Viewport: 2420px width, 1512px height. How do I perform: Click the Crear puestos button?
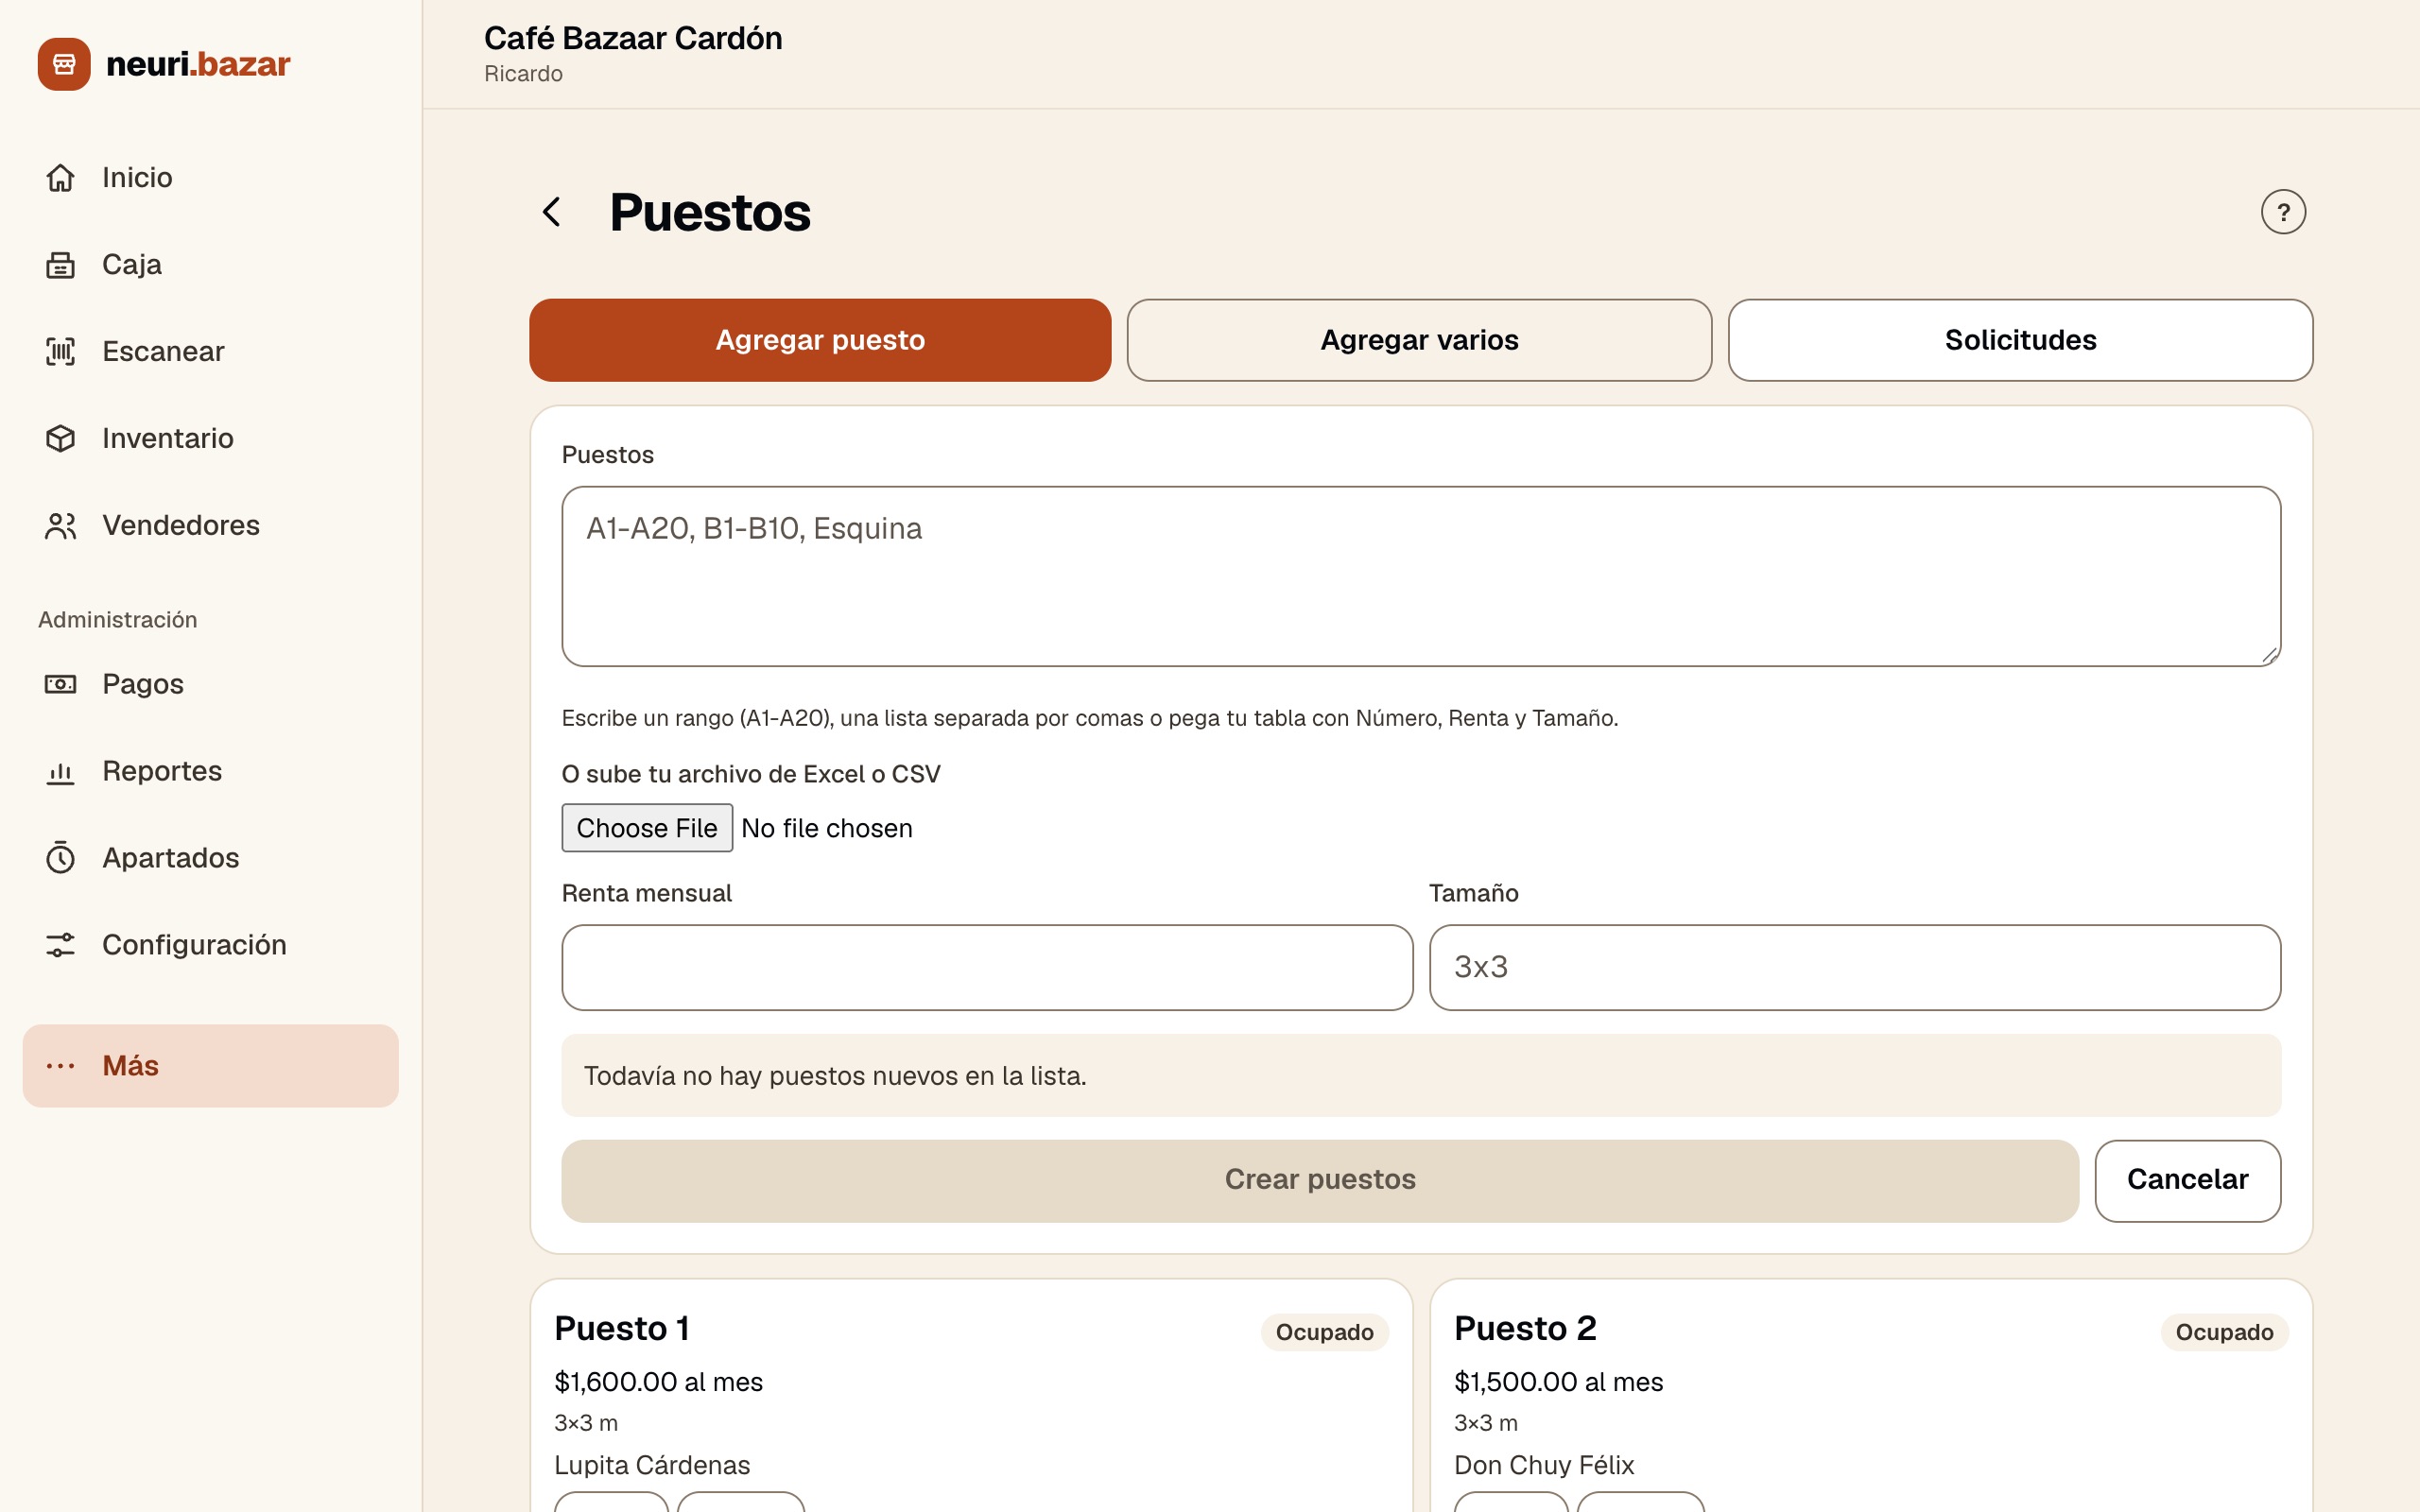[x=1320, y=1180]
